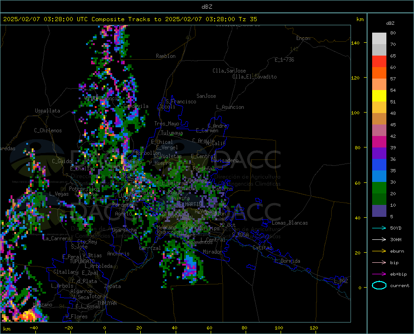Screen dimensions: 414x334
Task: Click the 5 dBZ slate purple swatch
Action: (379, 210)
